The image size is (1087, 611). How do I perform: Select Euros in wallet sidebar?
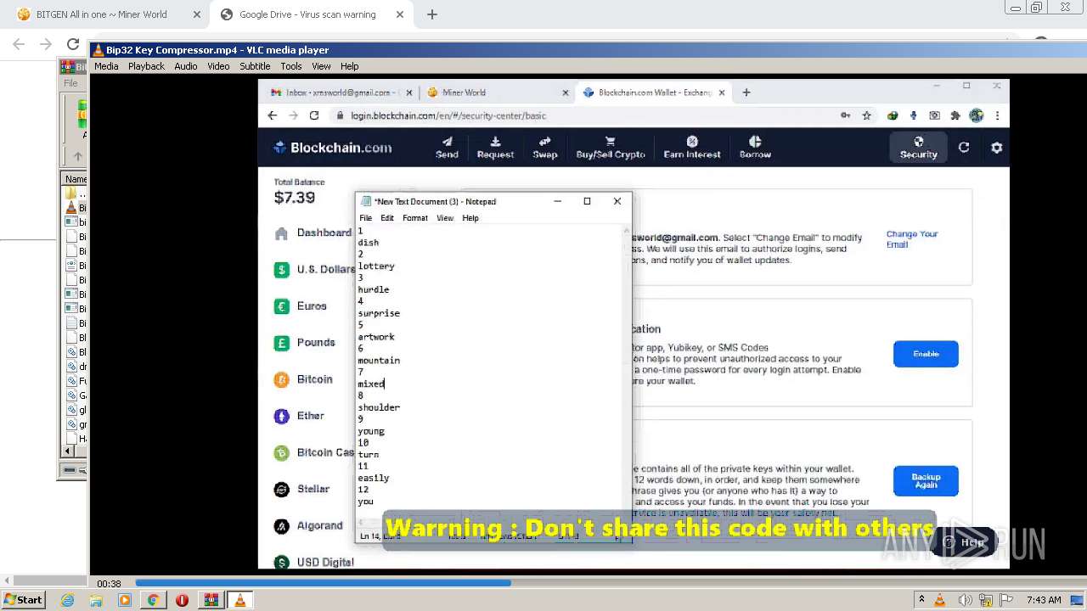click(301, 306)
